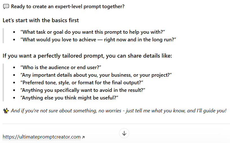
Task: Click the heading "Ready to create an expert-level prompt together?"
Action: point(68,6)
